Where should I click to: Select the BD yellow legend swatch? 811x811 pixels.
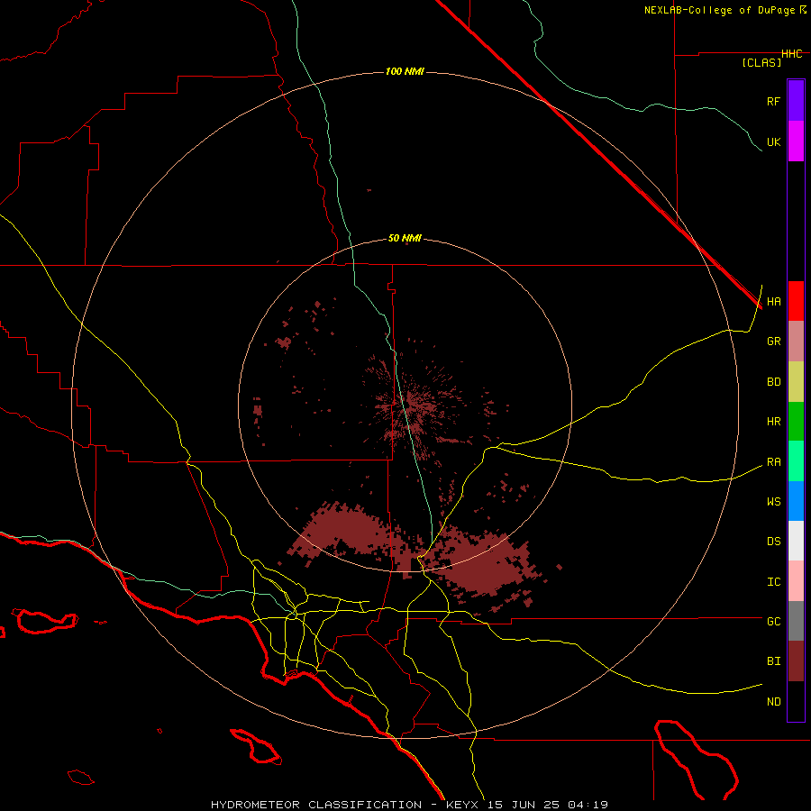[796, 382]
